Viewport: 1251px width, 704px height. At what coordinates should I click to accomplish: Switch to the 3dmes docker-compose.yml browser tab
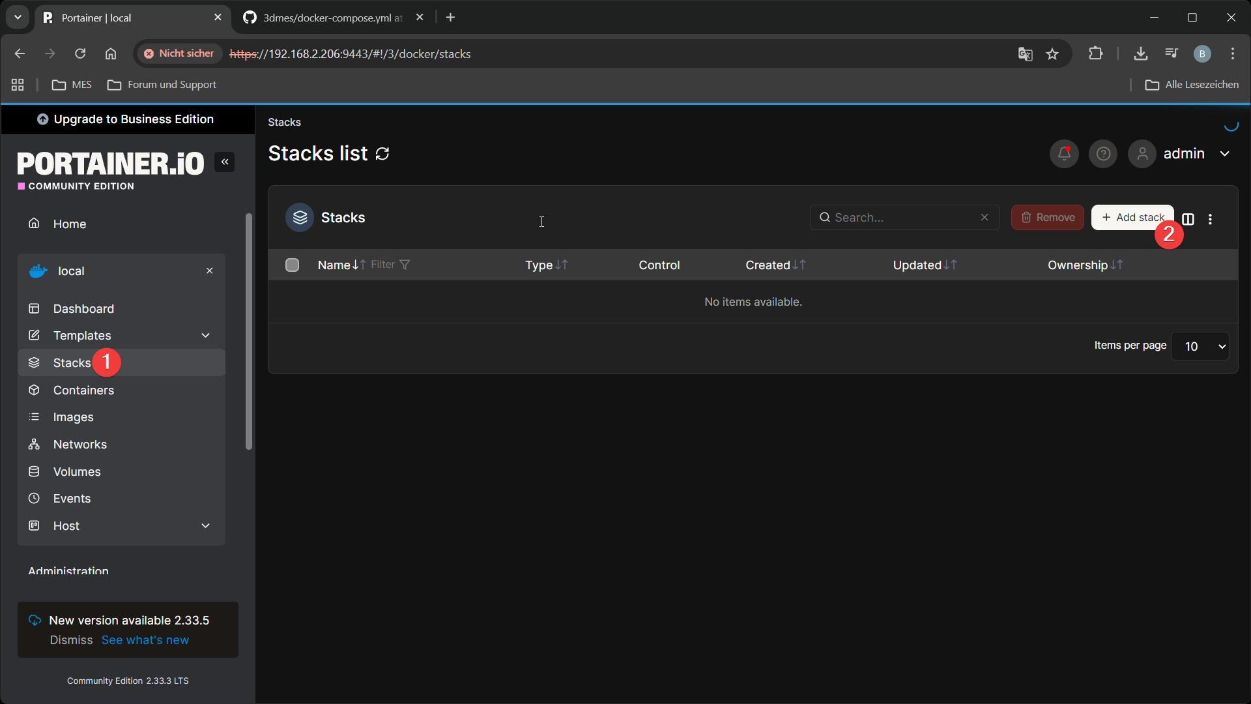coord(326,18)
